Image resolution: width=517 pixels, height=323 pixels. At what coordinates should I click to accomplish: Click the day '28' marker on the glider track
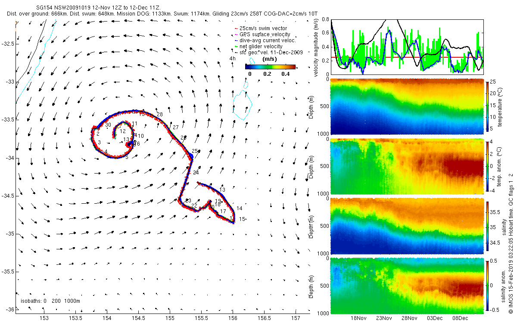(x=159, y=114)
